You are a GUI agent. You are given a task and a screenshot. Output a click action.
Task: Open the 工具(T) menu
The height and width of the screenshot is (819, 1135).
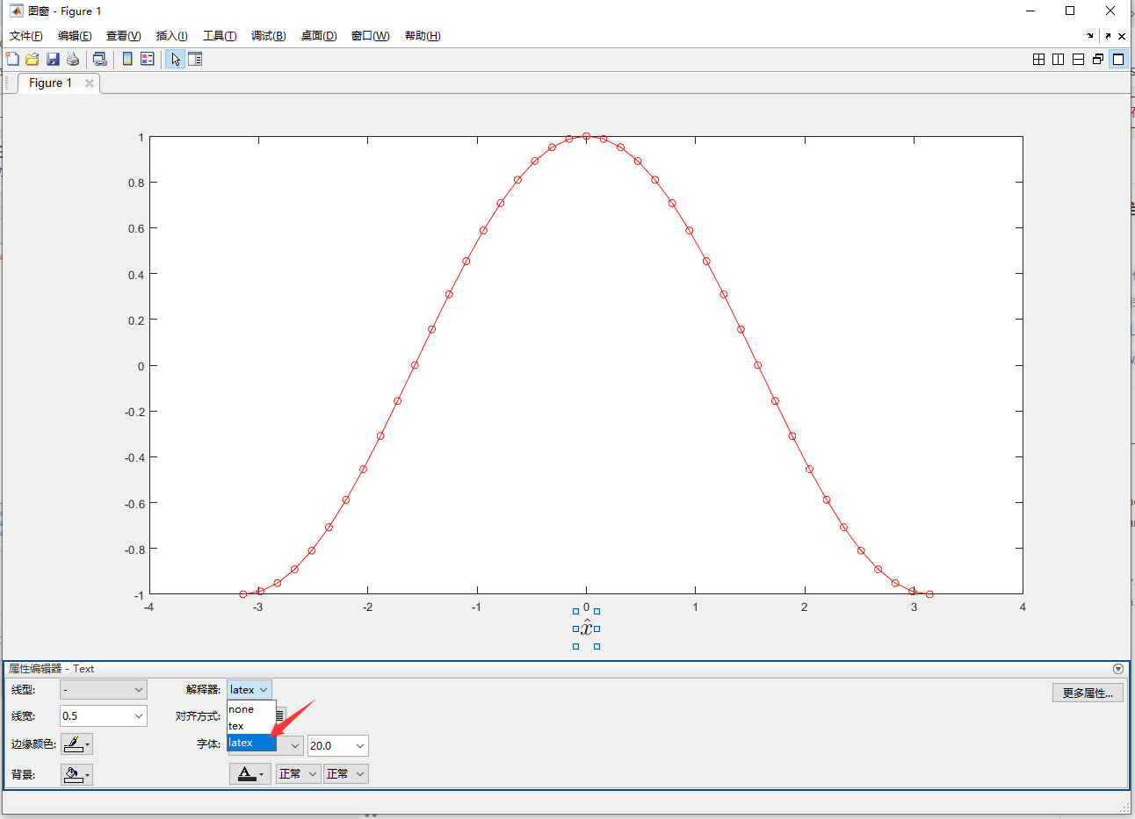tap(220, 36)
